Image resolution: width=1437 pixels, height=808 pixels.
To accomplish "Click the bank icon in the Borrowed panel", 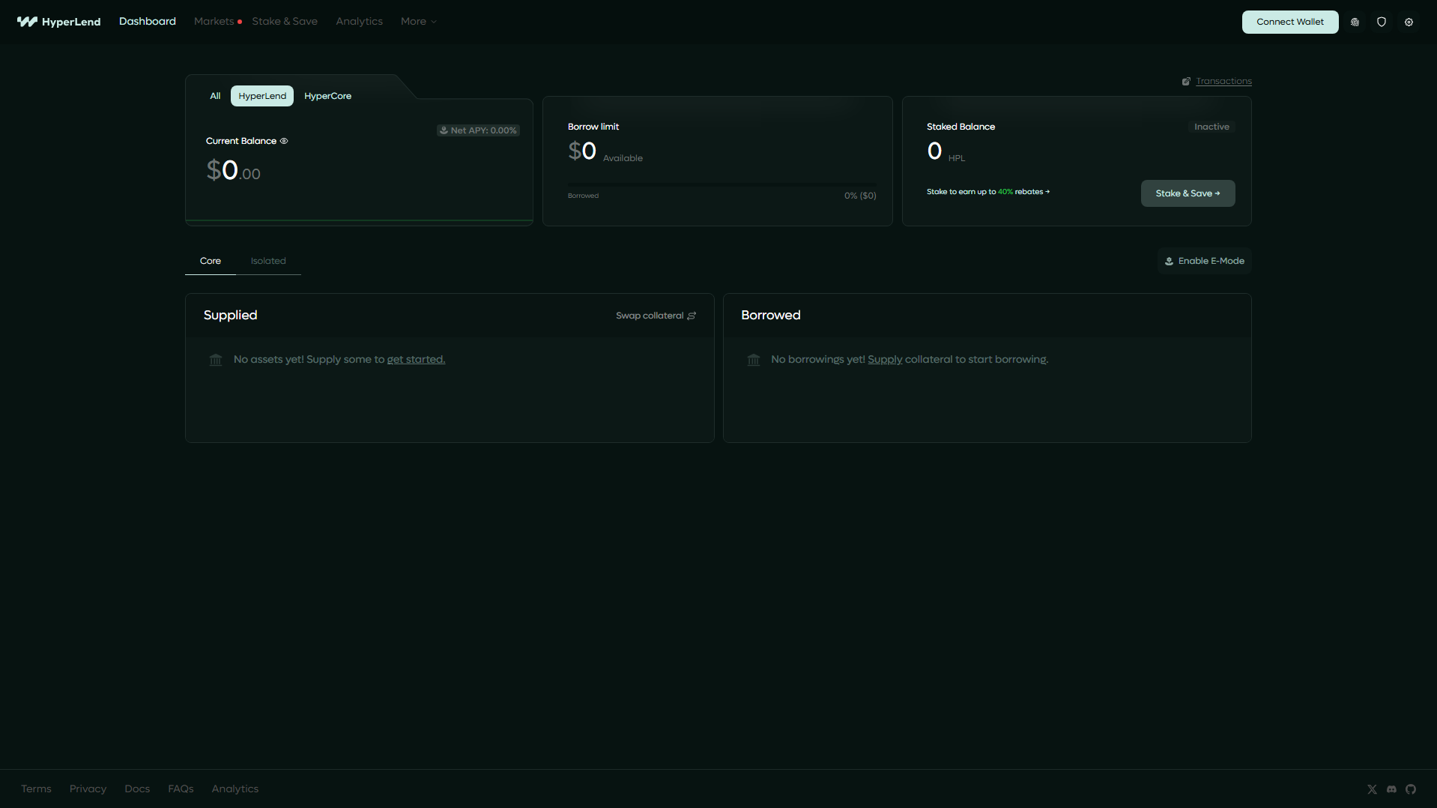I will pos(754,360).
